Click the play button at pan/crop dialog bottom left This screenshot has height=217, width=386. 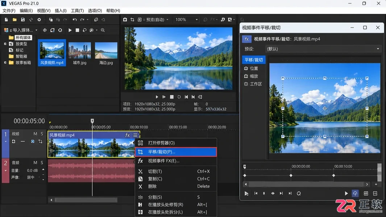246,193
